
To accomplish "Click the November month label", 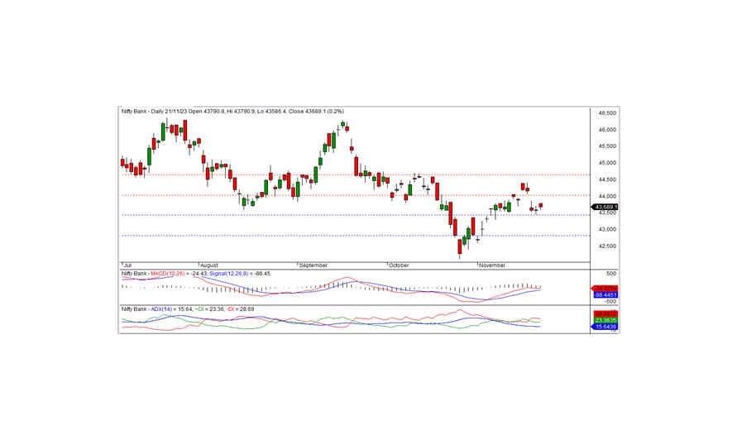I will coord(492,265).
